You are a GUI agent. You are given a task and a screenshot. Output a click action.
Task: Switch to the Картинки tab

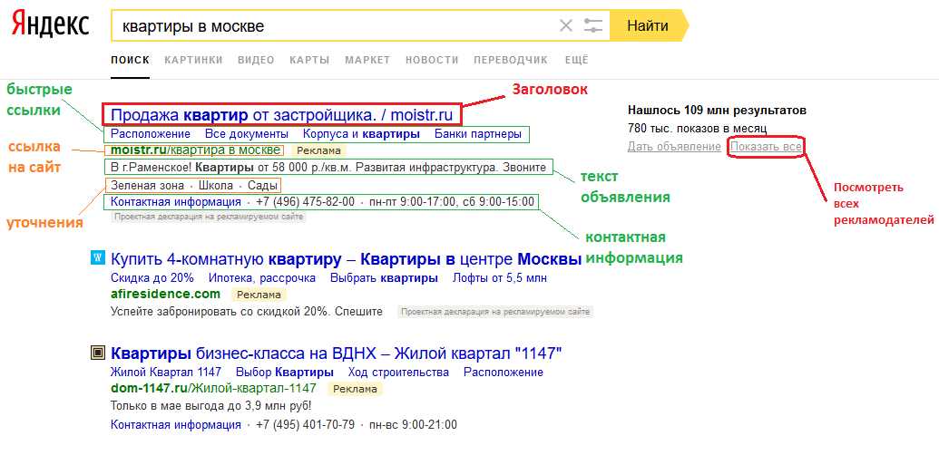click(x=193, y=60)
